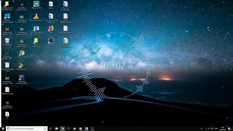Launch OBS Studio desktop shortcut
This screenshot has width=233, height=131.
(x=51, y=41)
